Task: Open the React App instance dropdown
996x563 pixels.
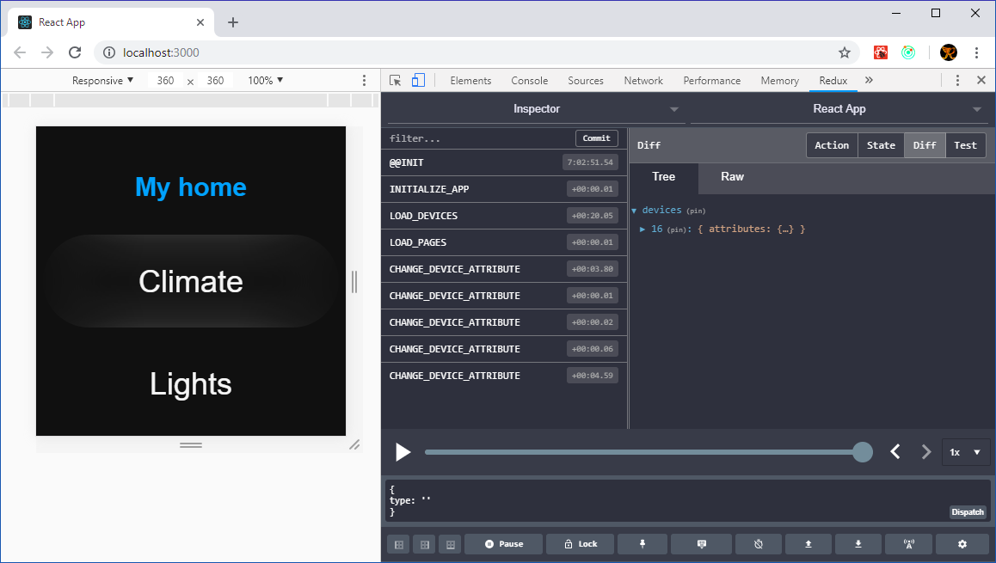Action: (x=839, y=109)
